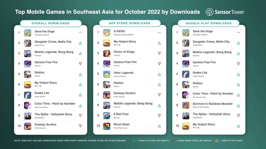This screenshot has width=266, height=149.
Task: Click the main chart title heading
Action: click(107, 12)
